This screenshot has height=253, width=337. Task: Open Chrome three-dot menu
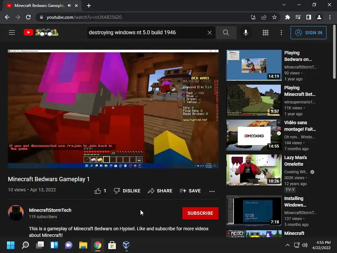coord(330,17)
